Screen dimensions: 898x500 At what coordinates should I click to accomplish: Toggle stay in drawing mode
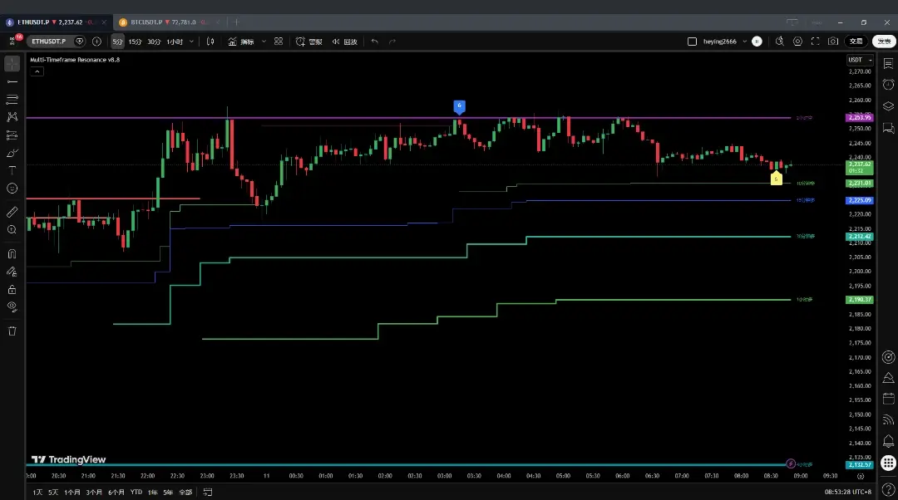[x=12, y=272]
